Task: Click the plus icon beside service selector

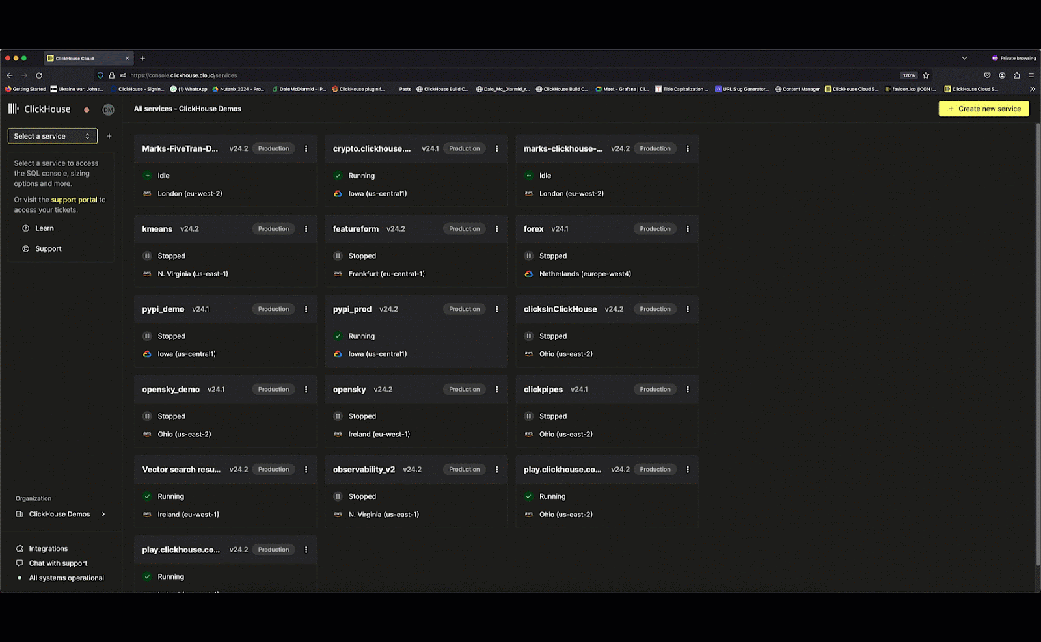Action: click(x=109, y=137)
